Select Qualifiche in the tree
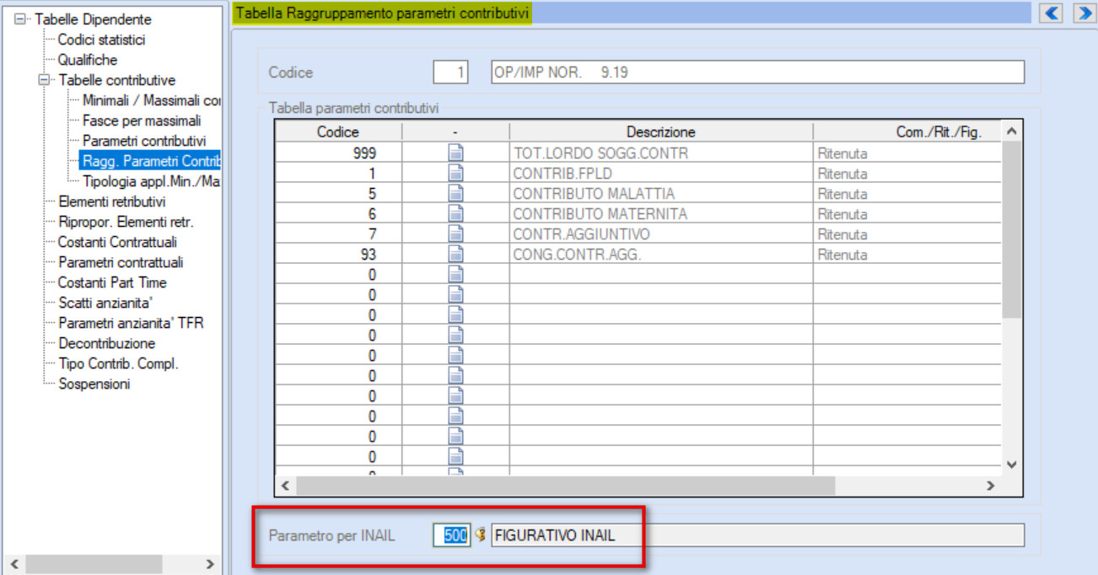 coord(88,60)
